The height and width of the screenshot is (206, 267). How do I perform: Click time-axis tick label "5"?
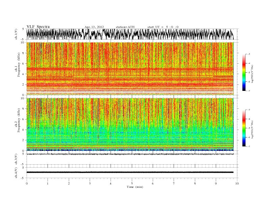tap(132, 183)
